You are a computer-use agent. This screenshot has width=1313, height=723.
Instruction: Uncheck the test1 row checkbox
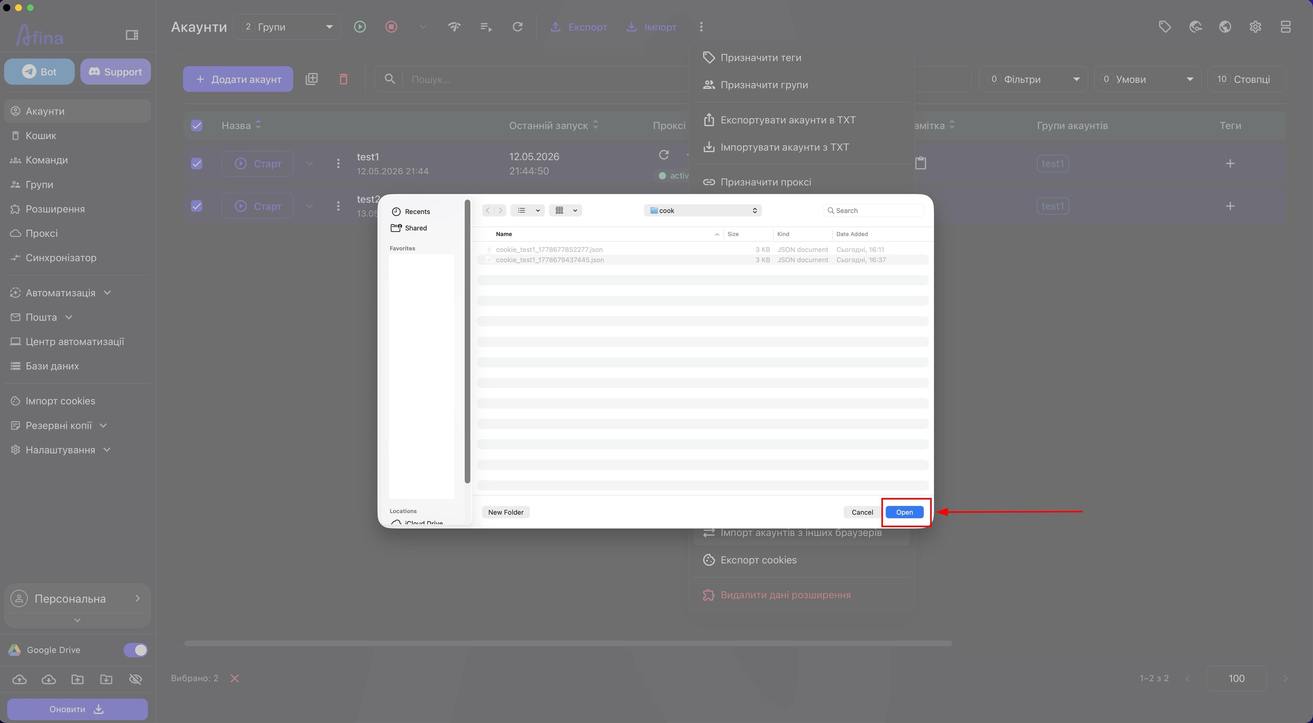click(x=196, y=164)
